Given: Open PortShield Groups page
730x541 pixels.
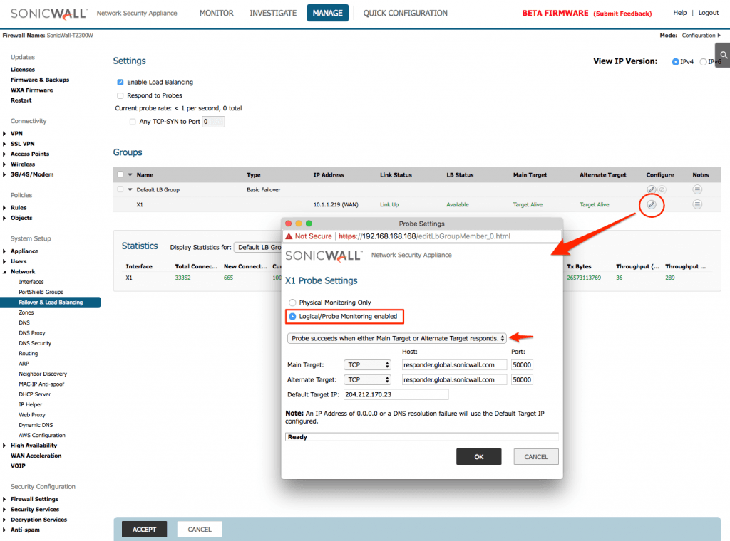Looking at the screenshot, I should coord(41,292).
